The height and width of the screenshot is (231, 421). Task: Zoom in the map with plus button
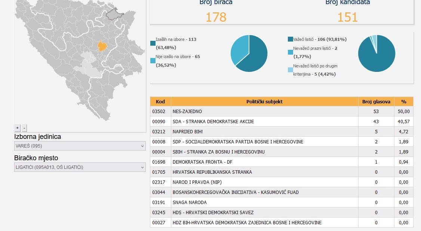[x=18, y=128]
